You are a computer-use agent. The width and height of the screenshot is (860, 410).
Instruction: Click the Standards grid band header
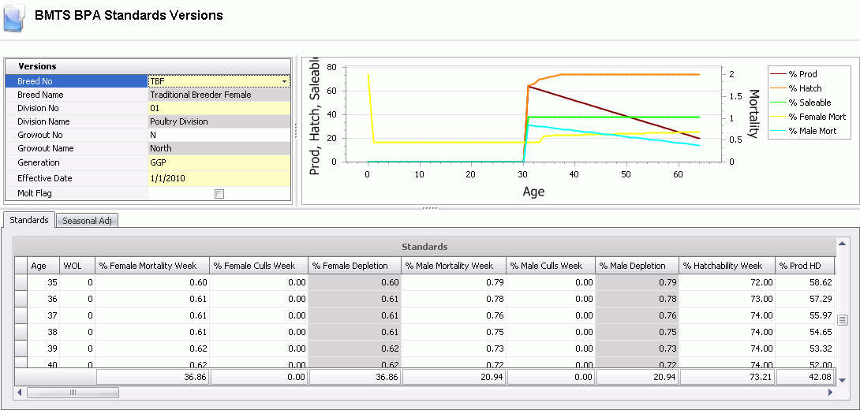pos(424,247)
